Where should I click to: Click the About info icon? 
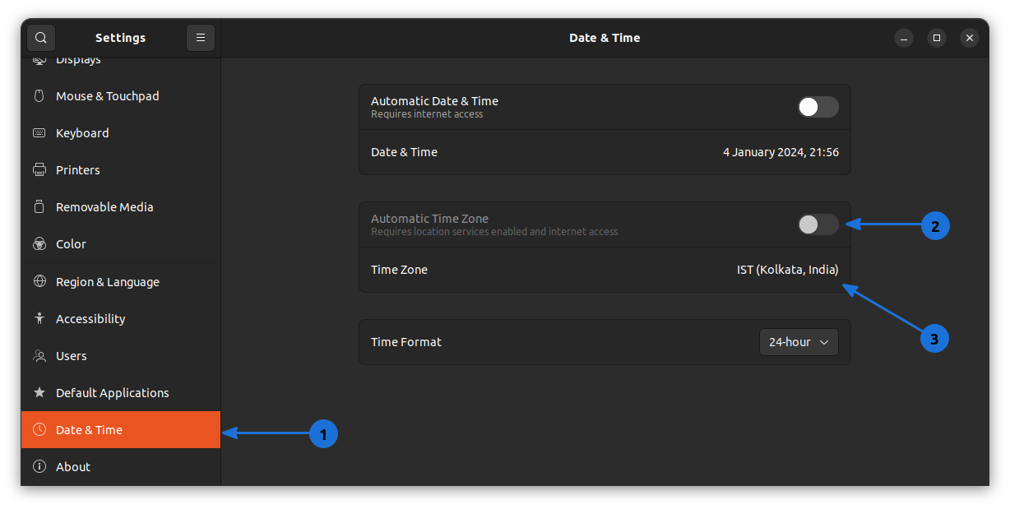click(x=39, y=467)
